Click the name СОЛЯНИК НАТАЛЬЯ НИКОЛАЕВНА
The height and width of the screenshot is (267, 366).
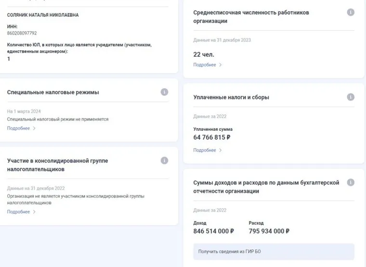(x=43, y=15)
